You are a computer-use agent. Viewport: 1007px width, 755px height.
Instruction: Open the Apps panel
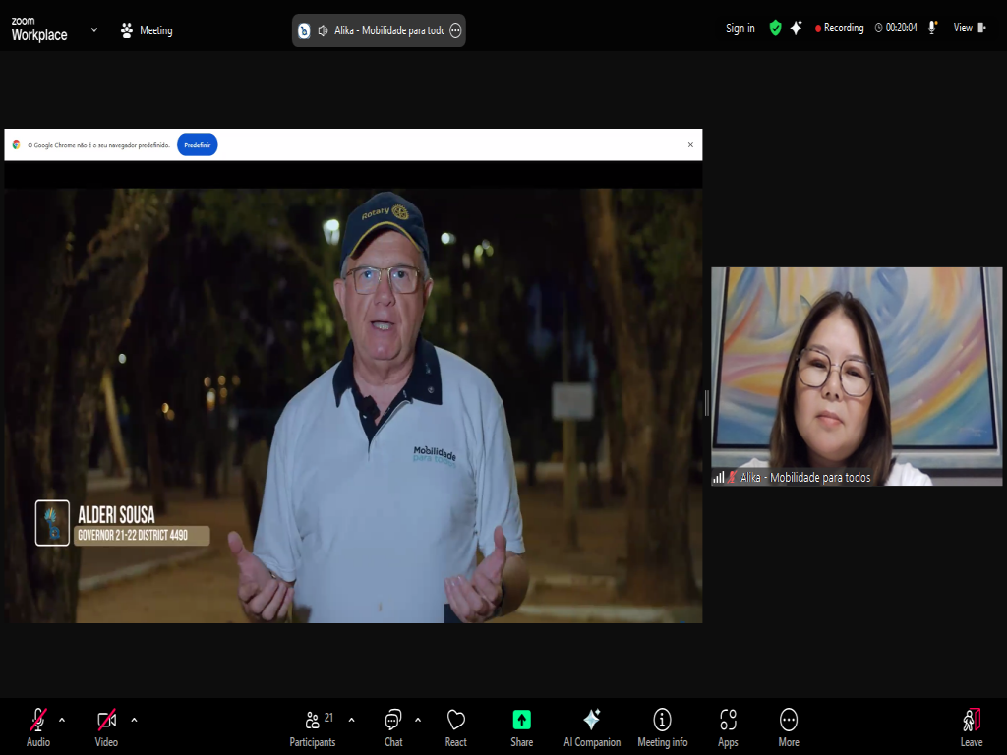tap(728, 726)
